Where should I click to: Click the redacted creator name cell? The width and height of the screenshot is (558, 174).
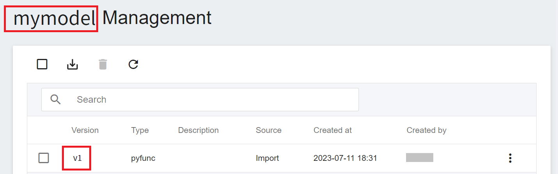(x=420, y=157)
